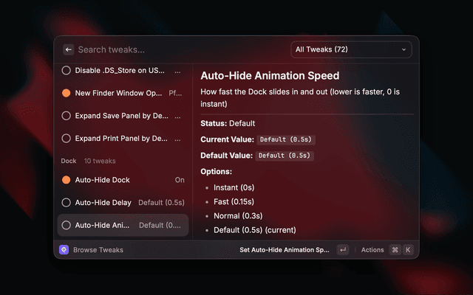The image size is (473, 295).
Task: Click the Current Value Default (0.5s) tag
Action: point(285,139)
